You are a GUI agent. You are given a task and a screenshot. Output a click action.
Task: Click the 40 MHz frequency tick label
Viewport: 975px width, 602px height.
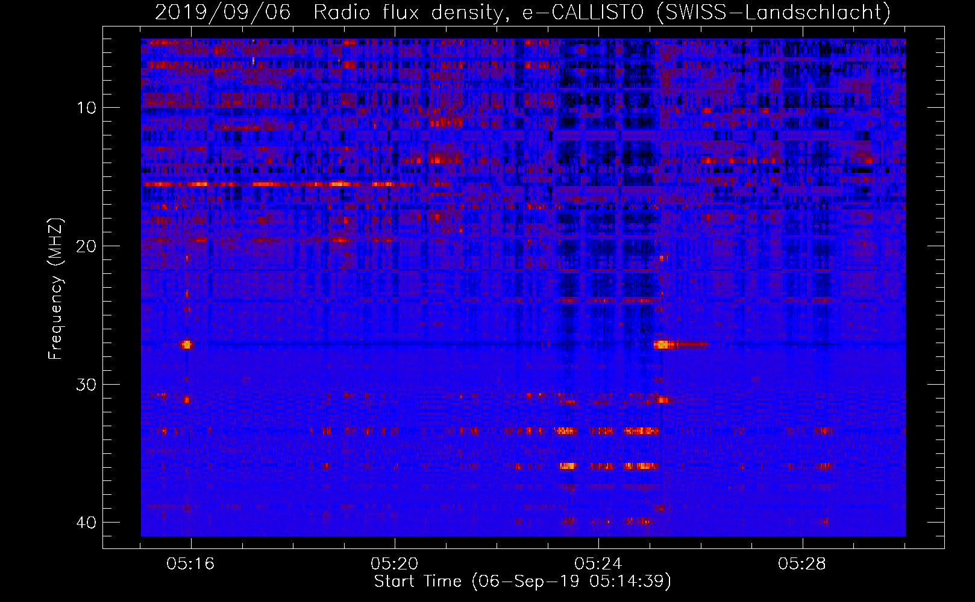(x=86, y=522)
